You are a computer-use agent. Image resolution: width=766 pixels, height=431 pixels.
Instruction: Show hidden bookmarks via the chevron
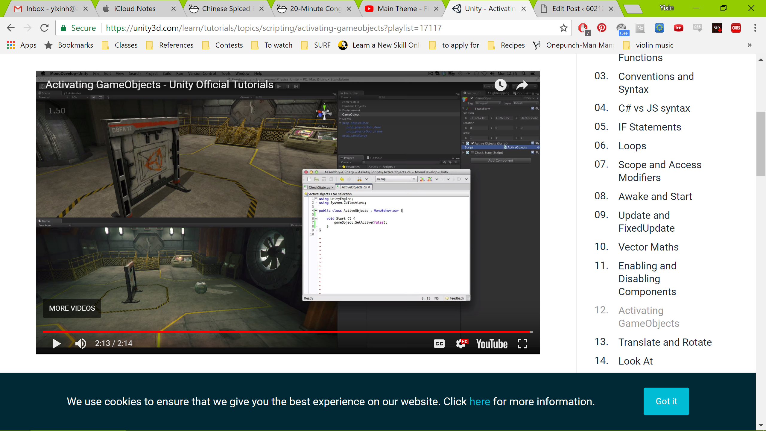point(750,45)
